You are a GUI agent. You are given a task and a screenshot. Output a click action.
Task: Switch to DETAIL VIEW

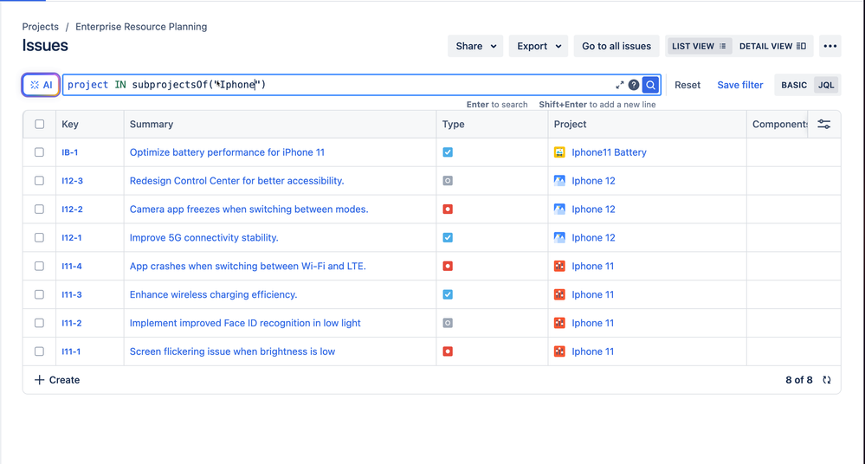pos(772,47)
